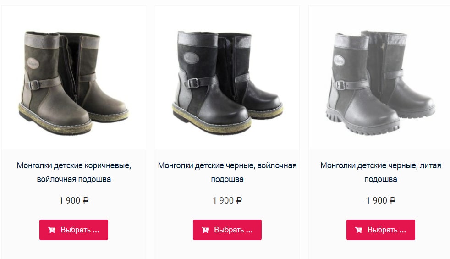Screen dimensions: 450x259
Task: Click the 1 900 ₽ price of the molded-sole boots
Action: point(380,200)
